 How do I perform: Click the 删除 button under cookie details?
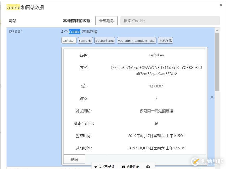[x=74, y=159]
